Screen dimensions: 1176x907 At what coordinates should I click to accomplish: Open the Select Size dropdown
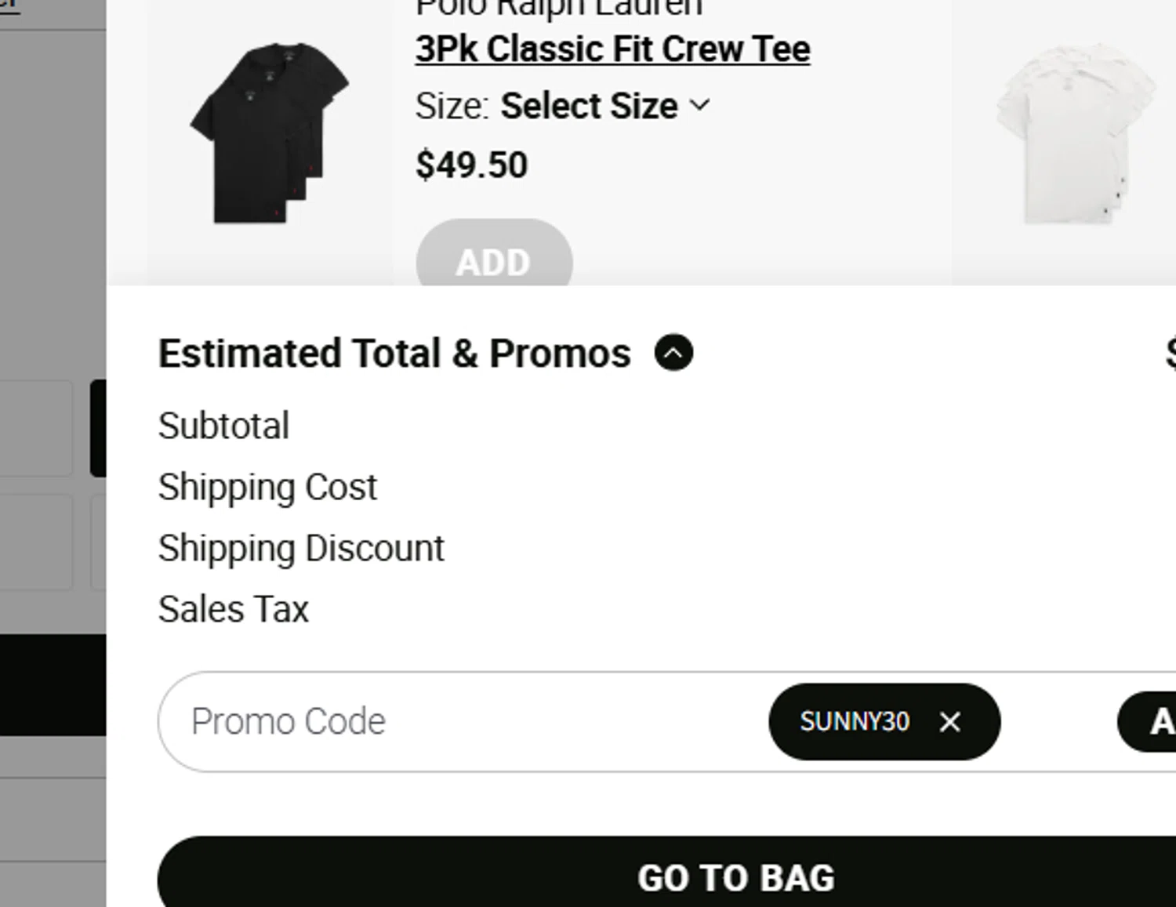[590, 106]
